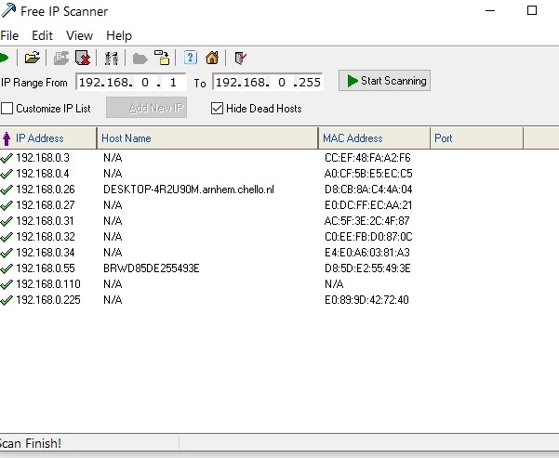The image size is (559, 458).
Task: Open the Help menu
Action: (x=119, y=35)
